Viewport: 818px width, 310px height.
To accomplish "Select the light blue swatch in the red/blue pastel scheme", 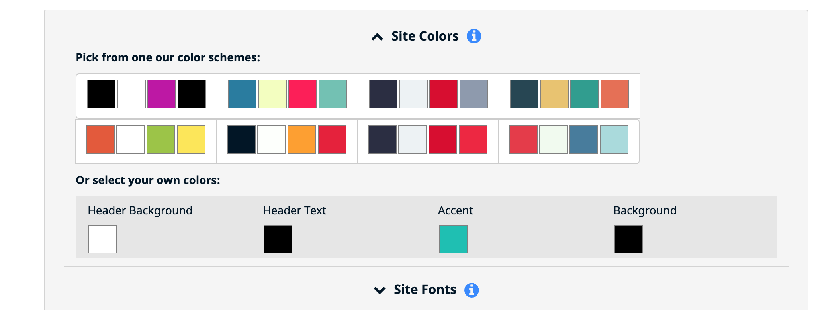I will point(614,139).
